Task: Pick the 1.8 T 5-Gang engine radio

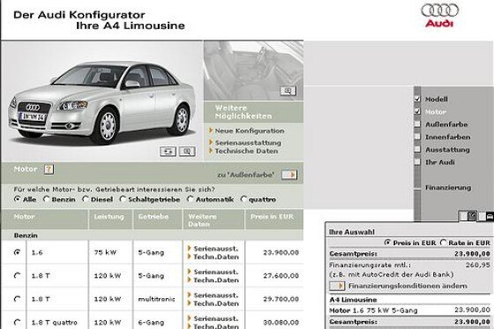Action: (x=18, y=275)
